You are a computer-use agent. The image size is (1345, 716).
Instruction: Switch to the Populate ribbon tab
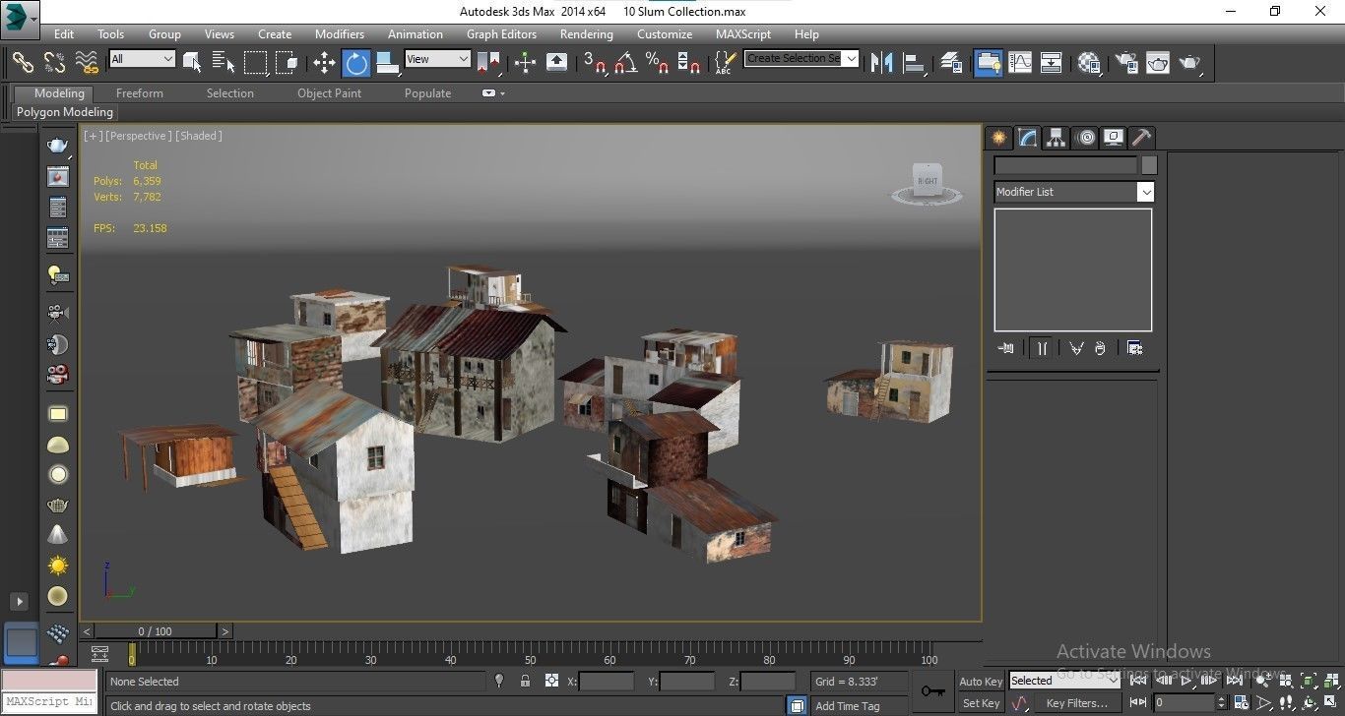(x=428, y=93)
